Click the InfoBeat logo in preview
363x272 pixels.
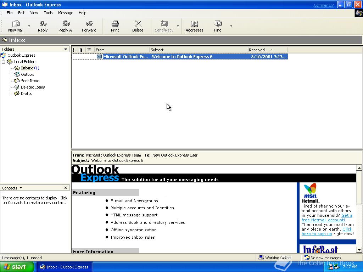(320, 249)
